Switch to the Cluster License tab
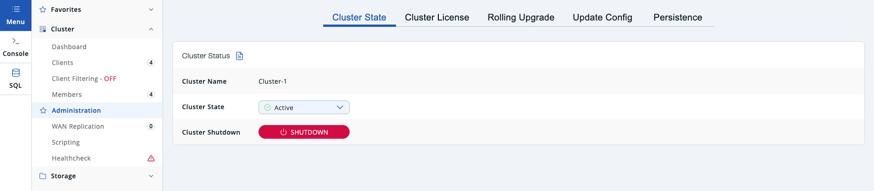This screenshot has height=191, width=874. click(x=437, y=17)
